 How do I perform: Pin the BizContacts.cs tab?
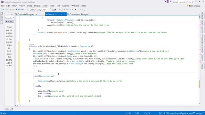[x=61, y=14]
